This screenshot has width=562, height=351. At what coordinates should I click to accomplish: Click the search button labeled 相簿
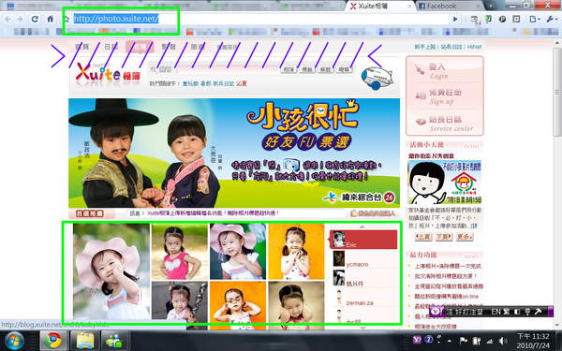[x=288, y=69]
